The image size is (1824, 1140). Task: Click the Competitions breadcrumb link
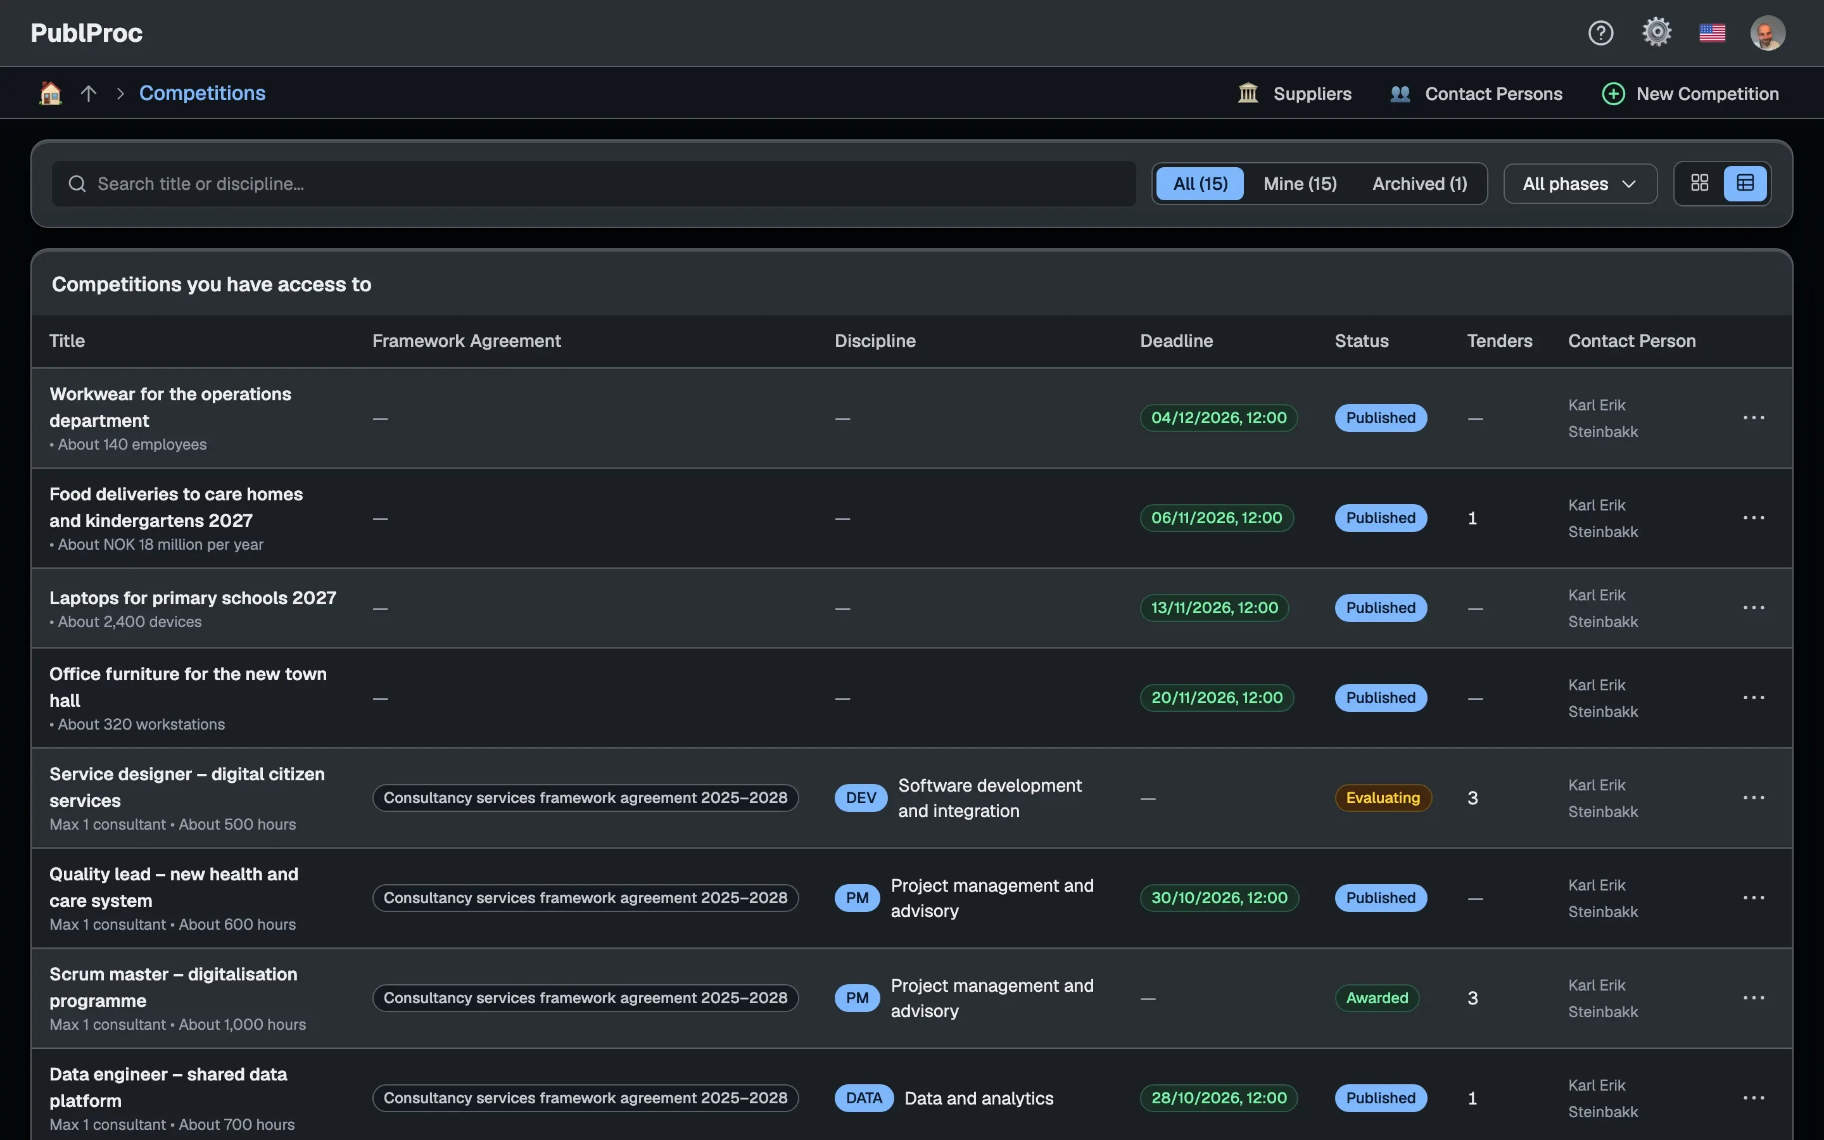point(202,92)
